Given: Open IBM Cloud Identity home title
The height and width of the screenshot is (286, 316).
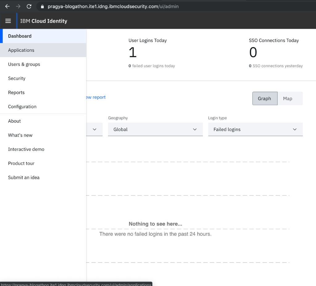Looking at the screenshot, I should pos(44,21).
